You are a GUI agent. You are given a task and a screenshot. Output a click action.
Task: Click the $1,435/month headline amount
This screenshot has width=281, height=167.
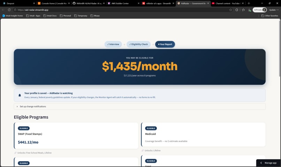[x=139, y=66]
